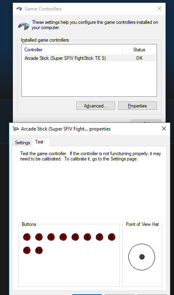Click the Point of View Hat center dot
Screen dimensions: 174x295
tap(142, 257)
